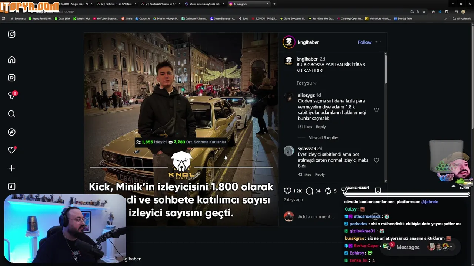Open knglhaber profile avatar in post header
474x266 pixels.
[x=289, y=42]
